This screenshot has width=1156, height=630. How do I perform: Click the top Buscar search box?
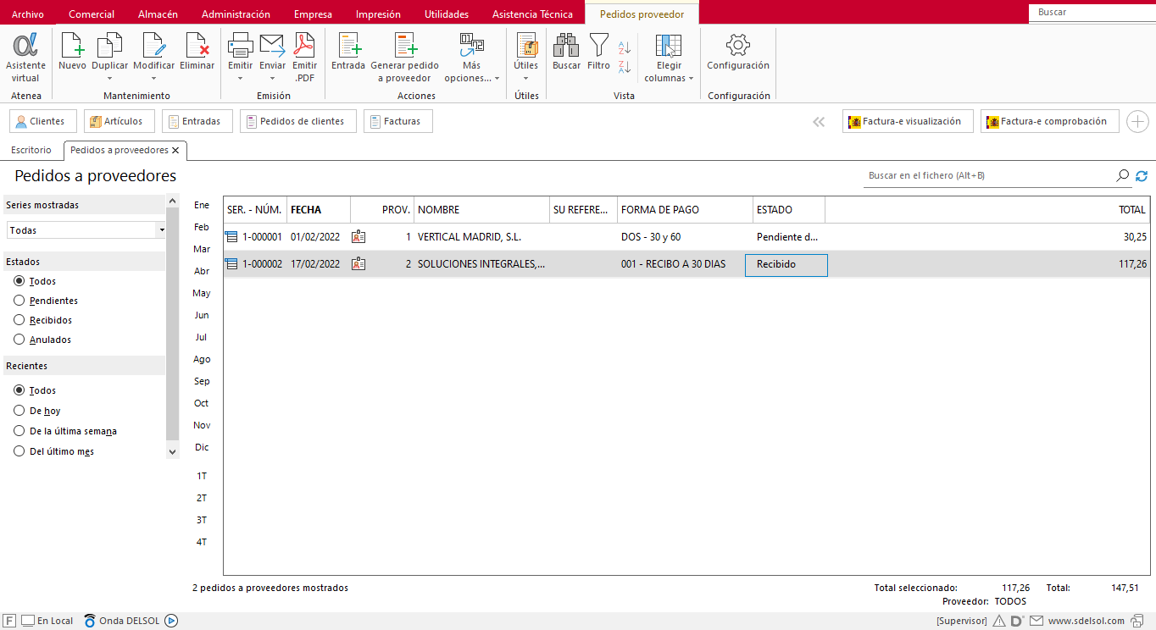1092,13
